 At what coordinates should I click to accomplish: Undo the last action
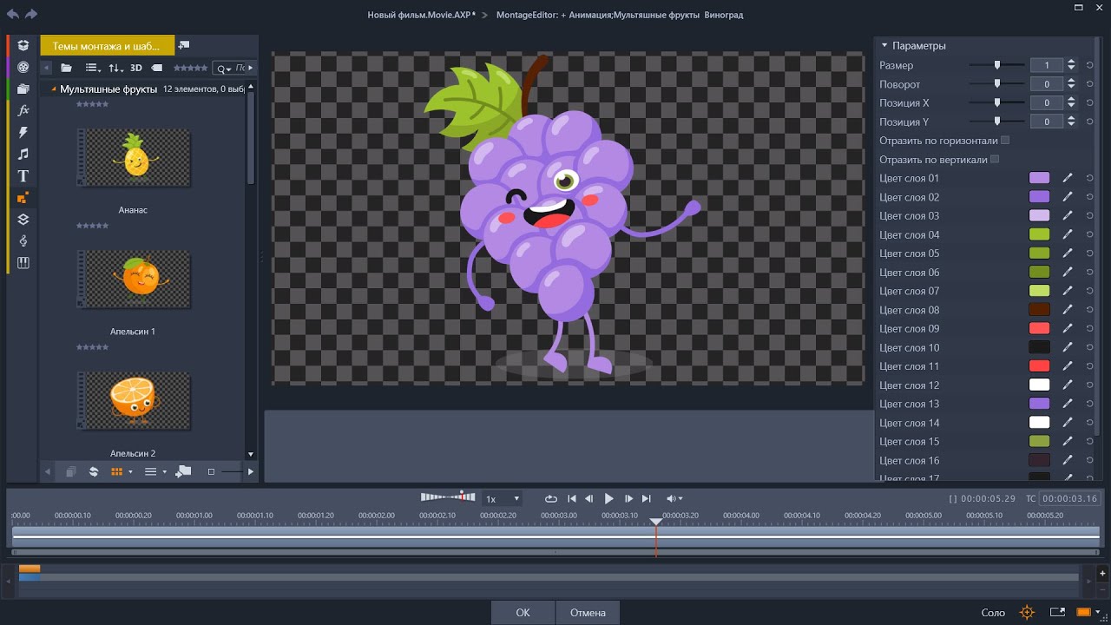[12, 15]
